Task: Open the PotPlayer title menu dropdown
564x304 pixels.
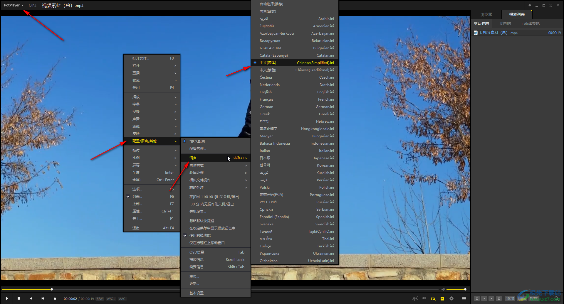Action: 14,5
